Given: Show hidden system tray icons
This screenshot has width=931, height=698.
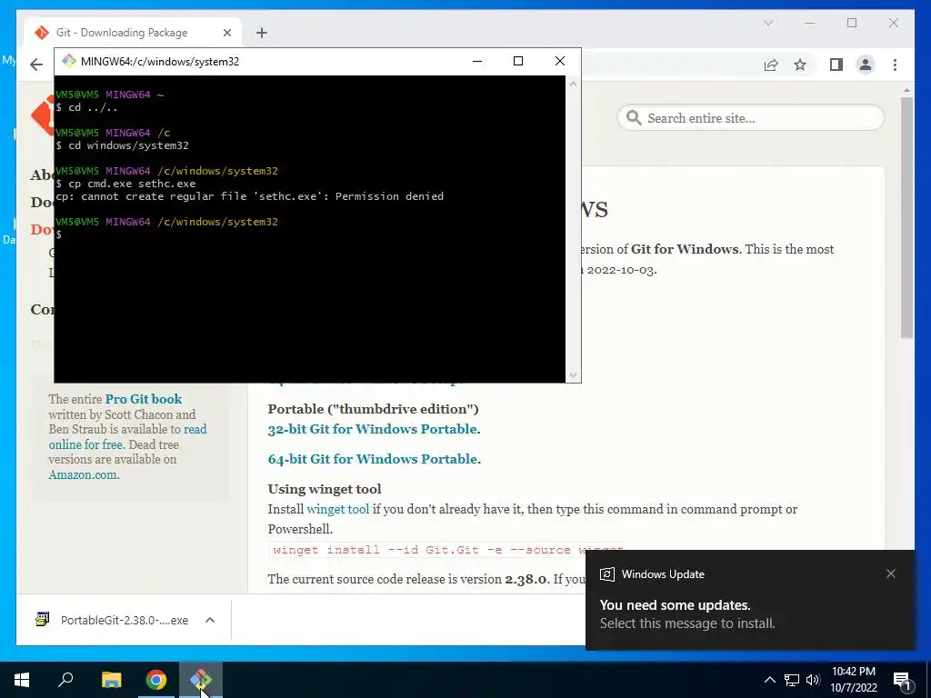Looking at the screenshot, I should point(769,680).
